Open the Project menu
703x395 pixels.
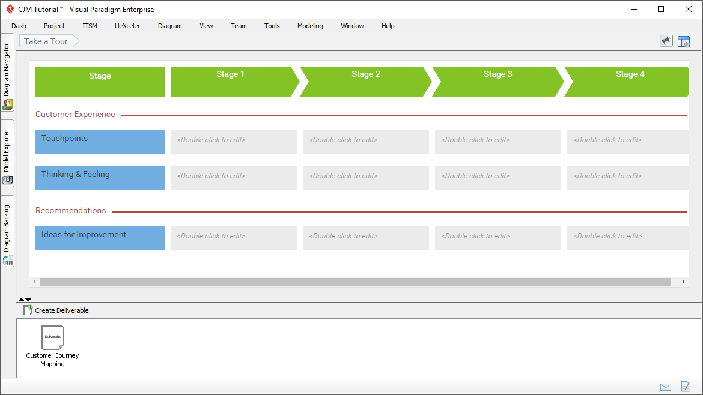(54, 26)
